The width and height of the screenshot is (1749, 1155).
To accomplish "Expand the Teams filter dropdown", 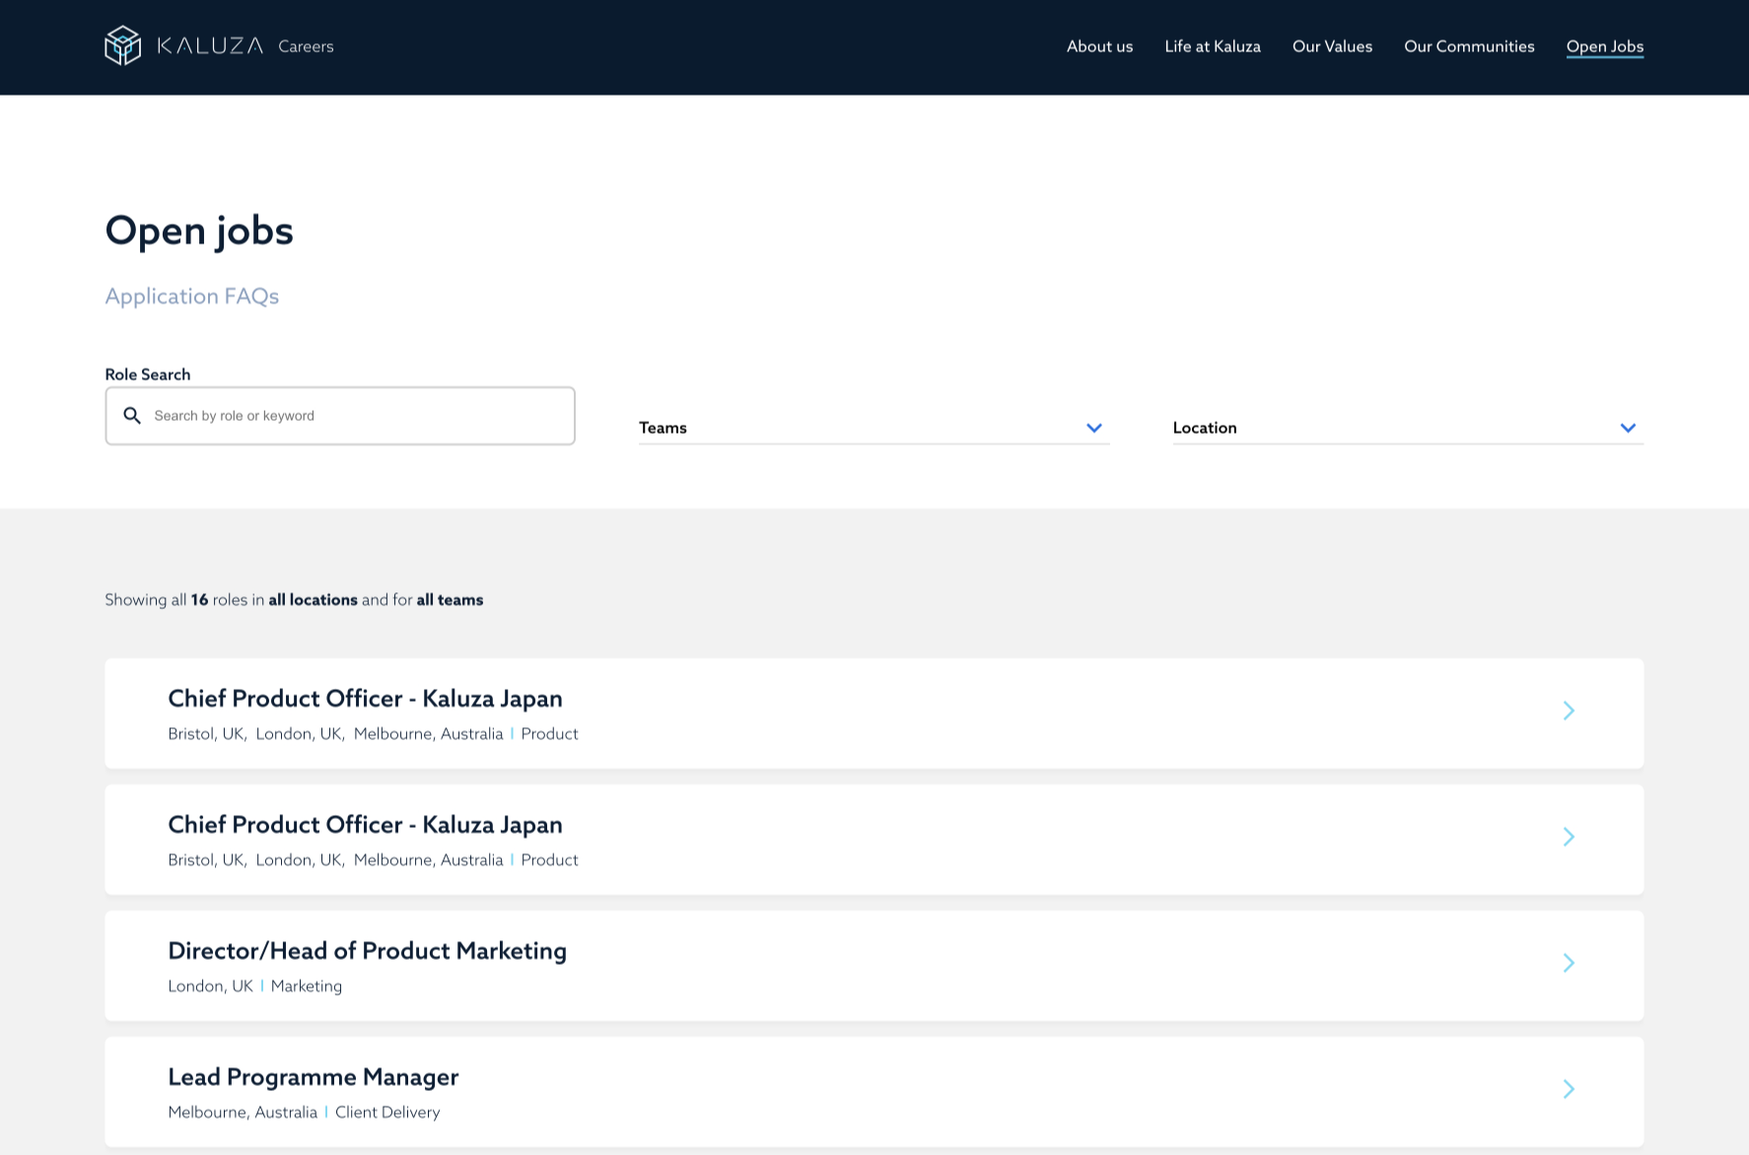I will pyautogui.click(x=874, y=428).
